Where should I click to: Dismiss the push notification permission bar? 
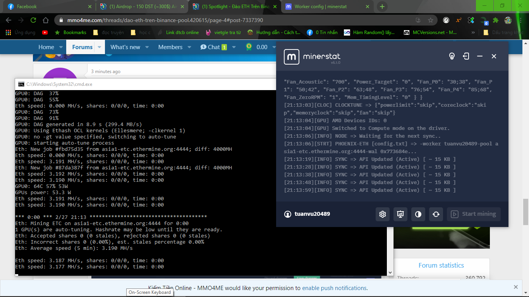click(x=516, y=287)
